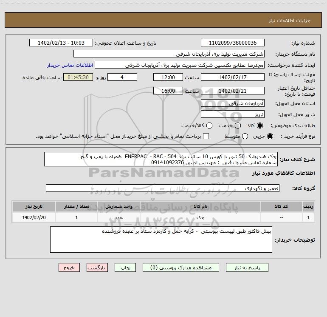This screenshot has width=327, height=317.
Task: Click the need date cell 1402/02/20
Action: tap(34, 217)
